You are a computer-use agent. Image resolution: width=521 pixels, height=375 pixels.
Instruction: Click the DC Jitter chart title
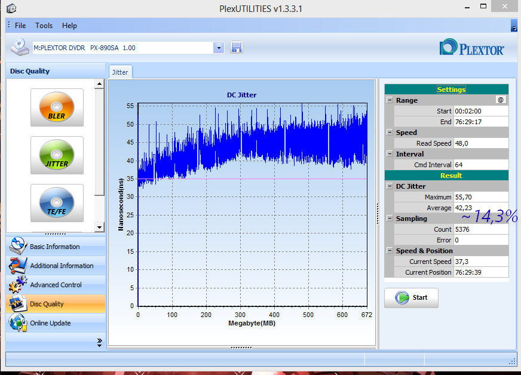[241, 95]
